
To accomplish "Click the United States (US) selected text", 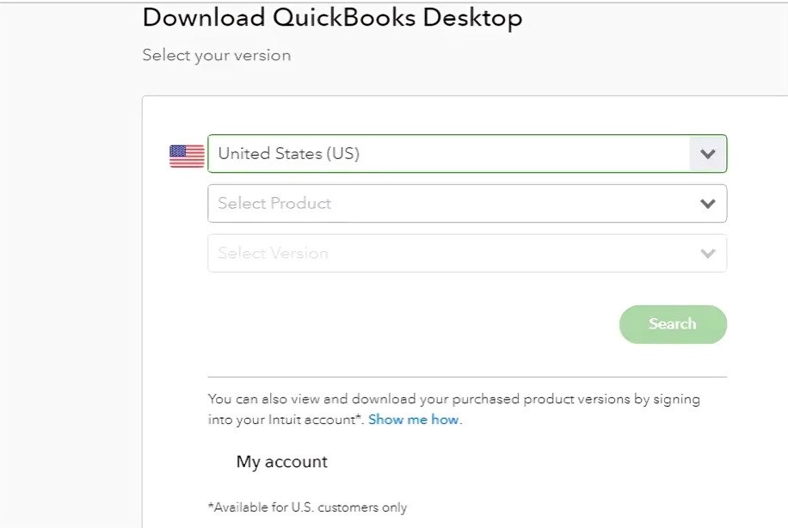I will 288,154.
